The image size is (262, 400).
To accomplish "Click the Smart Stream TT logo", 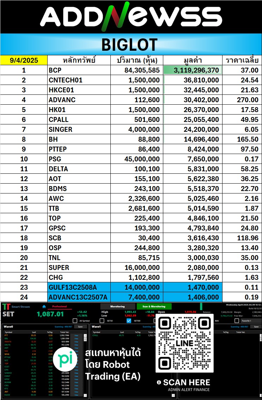I will [6, 307].
